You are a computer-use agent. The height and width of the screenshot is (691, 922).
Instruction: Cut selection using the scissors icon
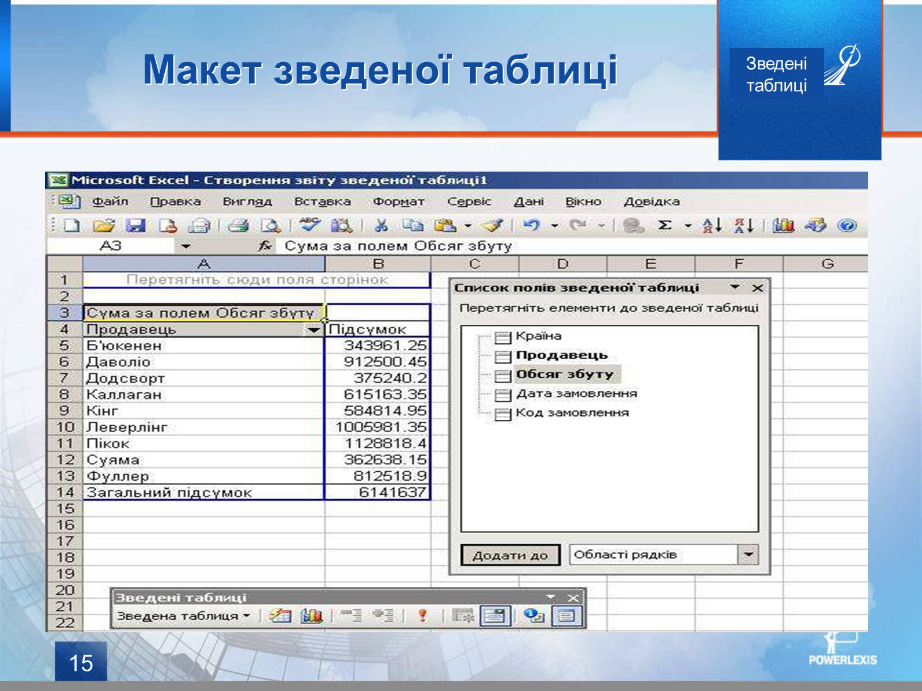381,226
